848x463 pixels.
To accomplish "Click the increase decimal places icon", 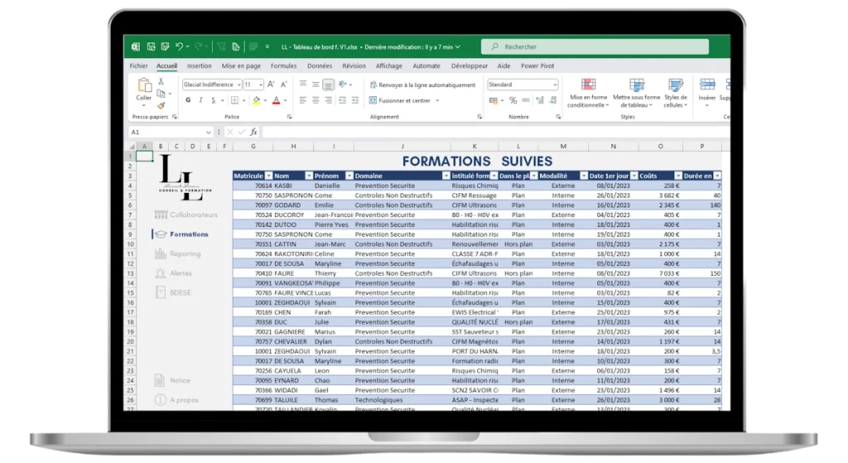I will pyautogui.click(x=540, y=100).
